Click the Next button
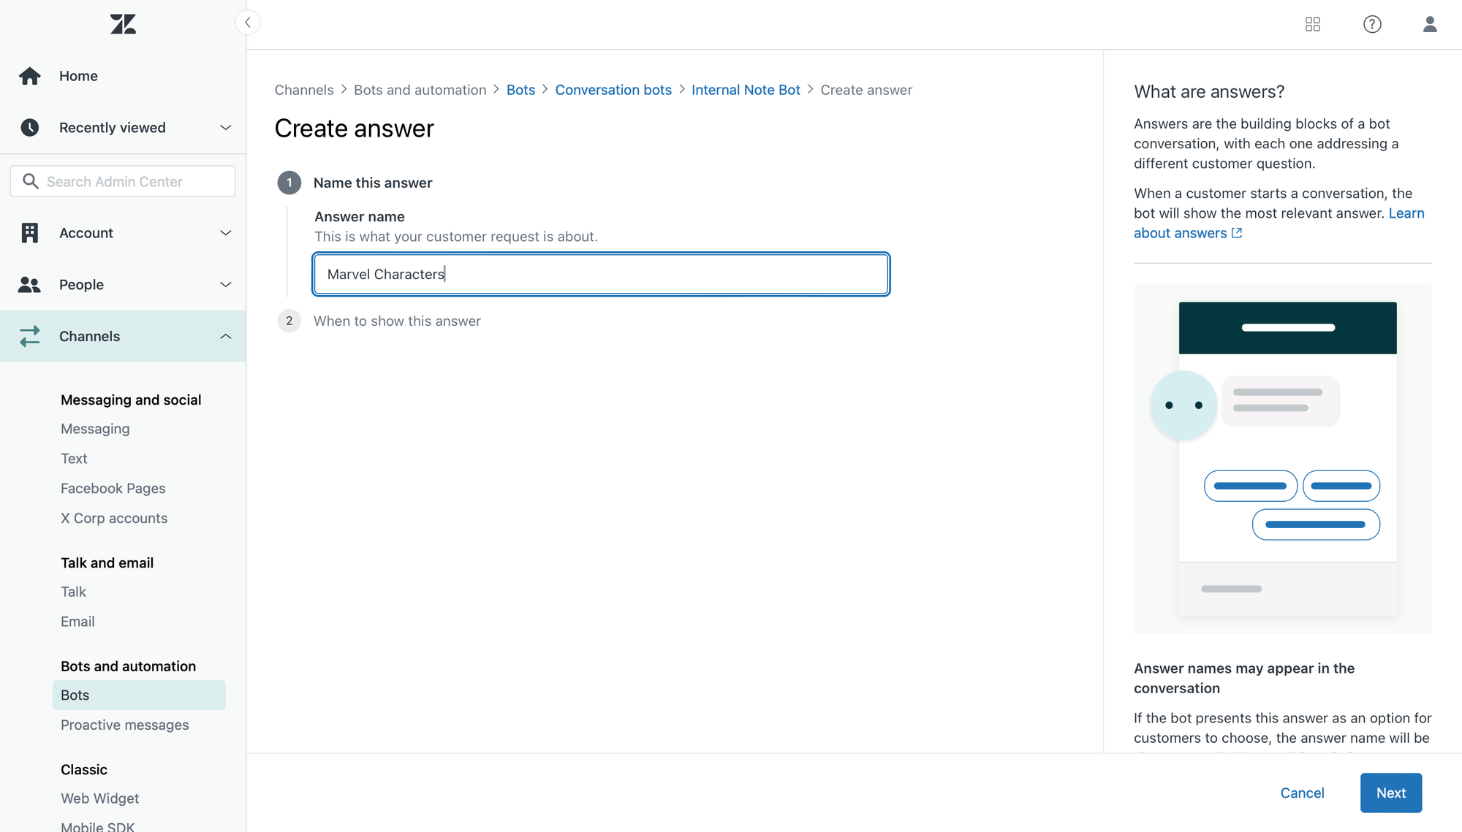This screenshot has height=832, width=1462. [x=1390, y=793]
